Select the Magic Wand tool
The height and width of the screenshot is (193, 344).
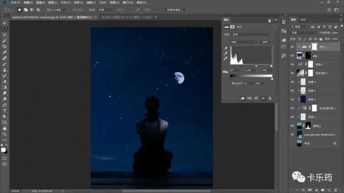click(4, 40)
